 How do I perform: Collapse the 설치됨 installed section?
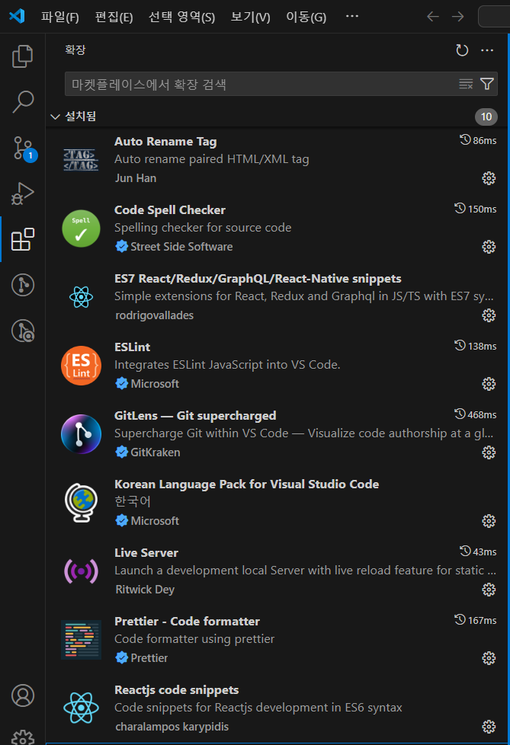click(55, 117)
